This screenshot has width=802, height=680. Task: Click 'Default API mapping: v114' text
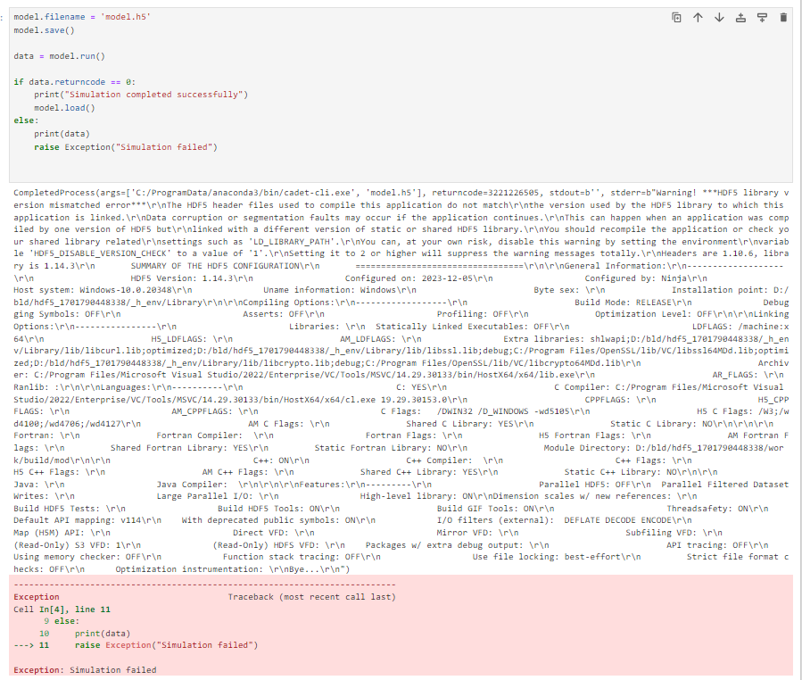(x=78, y=520)
